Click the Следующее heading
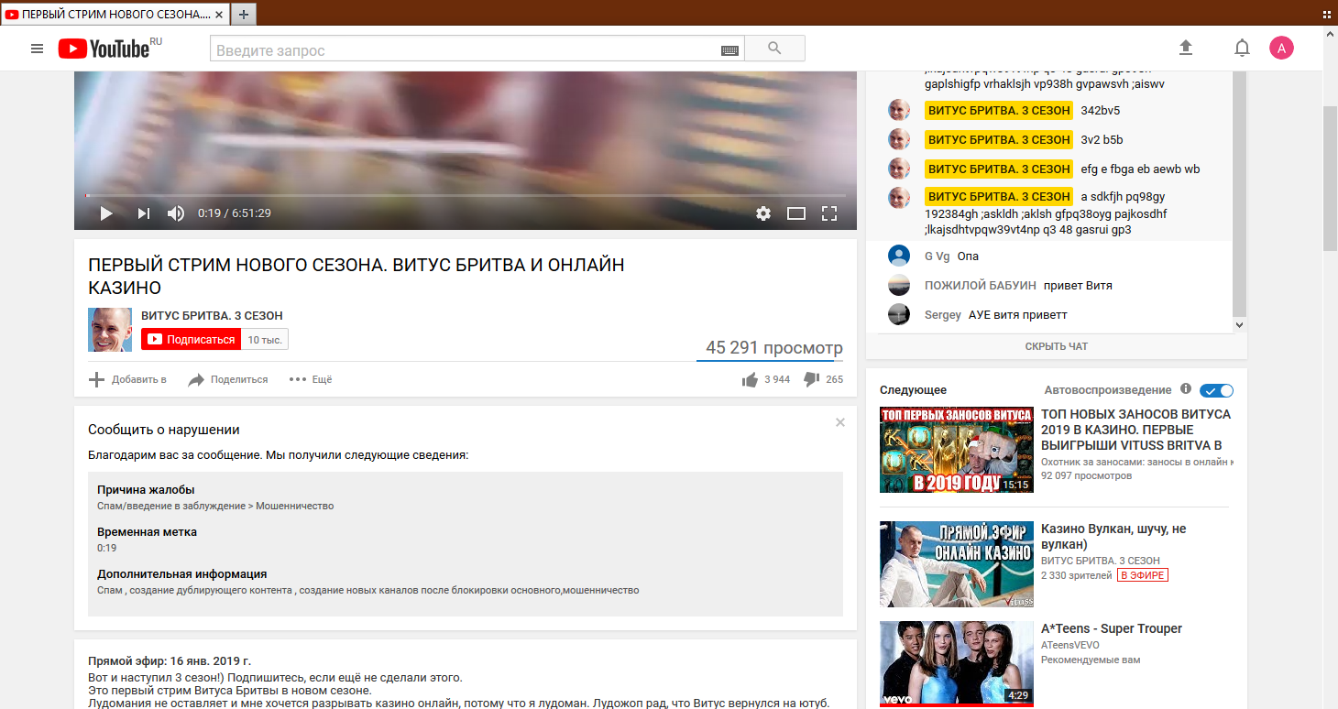 pos(913,390)
